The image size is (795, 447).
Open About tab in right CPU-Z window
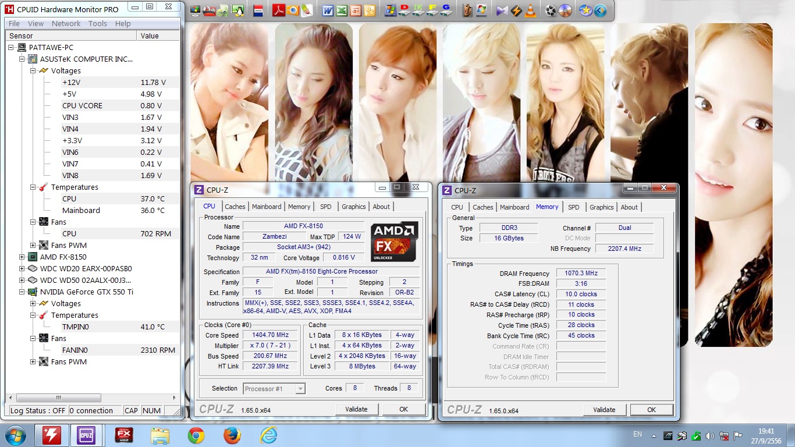[629, 207]
